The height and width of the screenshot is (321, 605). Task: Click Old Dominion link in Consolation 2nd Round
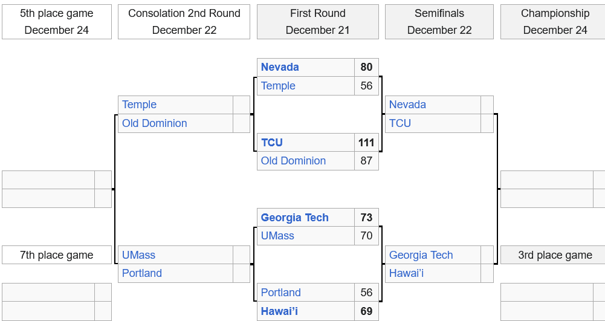154,123
